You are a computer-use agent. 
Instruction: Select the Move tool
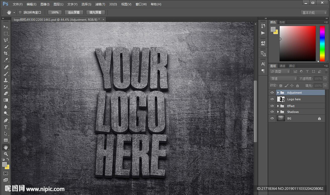(x=6, y=27)
